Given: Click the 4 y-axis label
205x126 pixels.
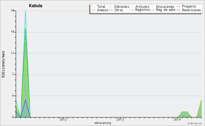Looking at the screenshot, I should [13, 96].
